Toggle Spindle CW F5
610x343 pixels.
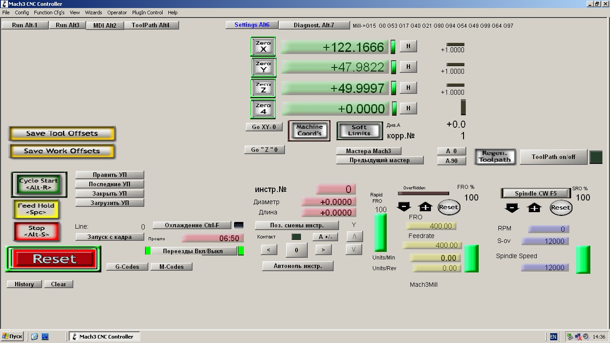click(x=535, y=193)
